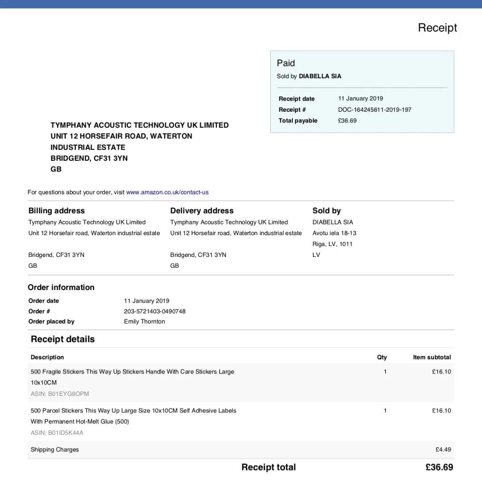482x488 pixels.
Task: Click the Total payable amount £36.69
Action: (347, 120)
